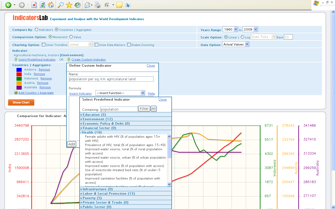Click Insert Indicator link
Image resolution: width=335 pixels, height=209 pixels.
tap(81, 94)
